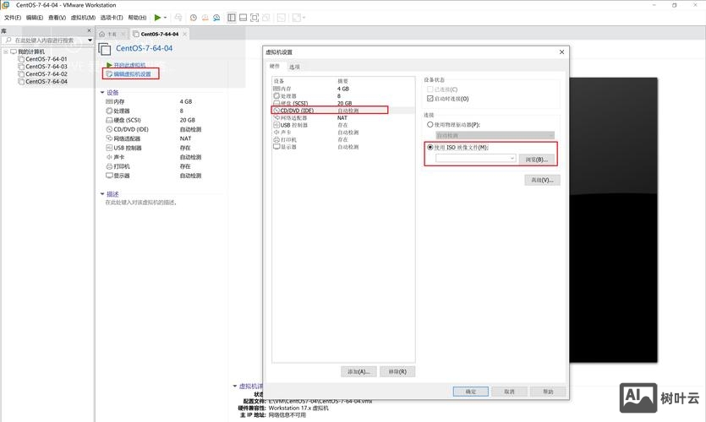Click 硬盘 (SCSI) device on VM summary page
706x422 pixels.
pos(127,120)
